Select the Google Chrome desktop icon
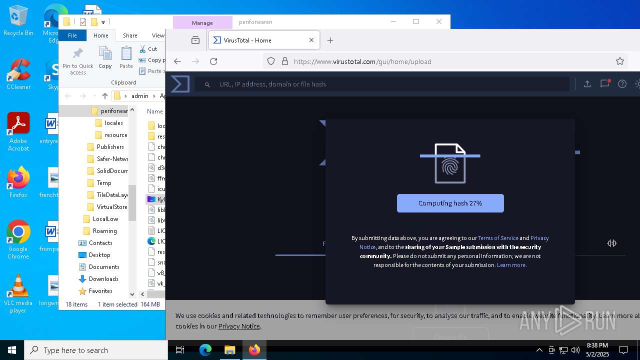Image resolution: width=640 pixels, height=360 pixels. coord(18,239)
